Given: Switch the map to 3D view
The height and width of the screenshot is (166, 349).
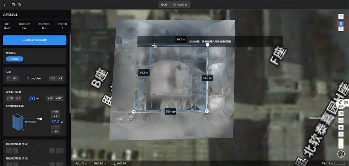Looking at the screenshot, I should [341, 113].
